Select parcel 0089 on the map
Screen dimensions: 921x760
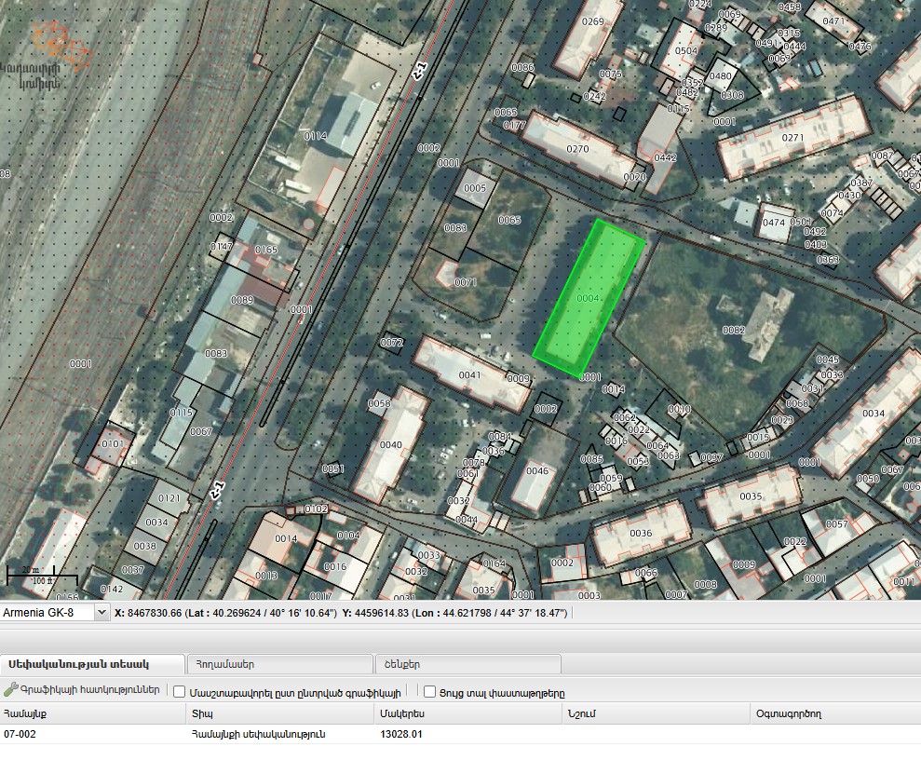242,300
